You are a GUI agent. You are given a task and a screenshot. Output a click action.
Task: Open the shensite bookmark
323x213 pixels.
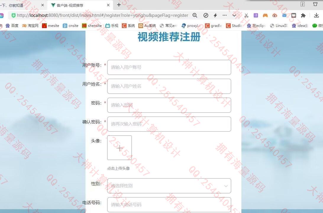pyautogui.click(x=92, y=25)
